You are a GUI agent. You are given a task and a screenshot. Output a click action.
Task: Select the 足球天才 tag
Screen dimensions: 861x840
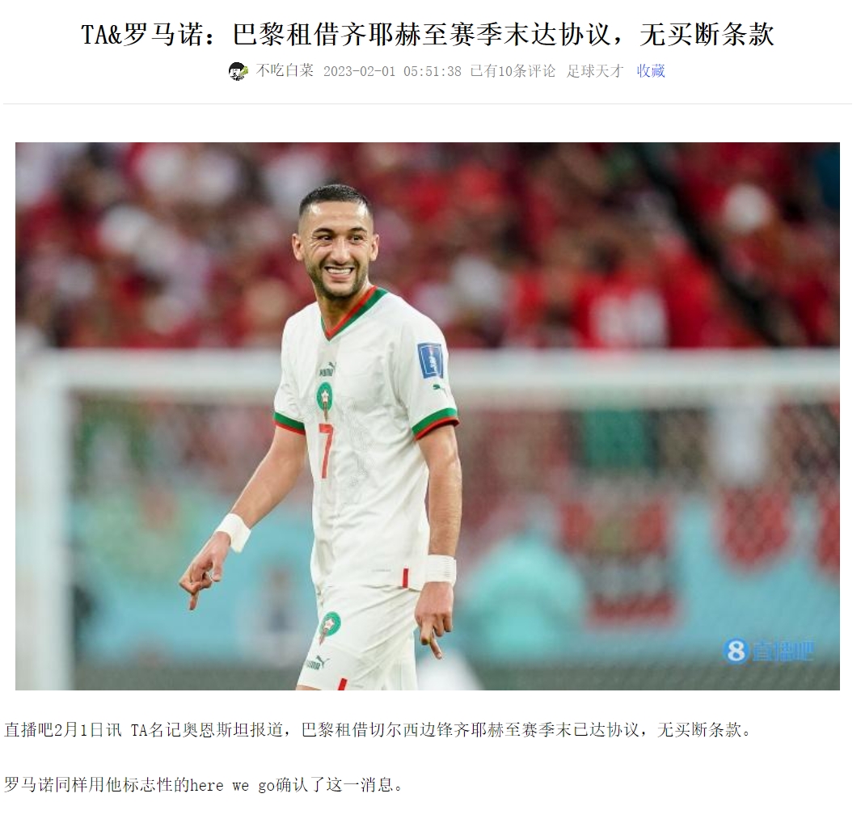tap(595, 71)
